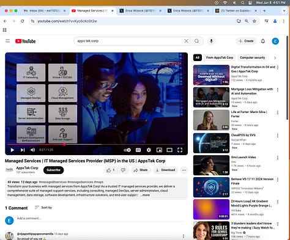Open options for 4K Gradient Mood Lights
The image size is (290, 240).
[x=278, y=202]
